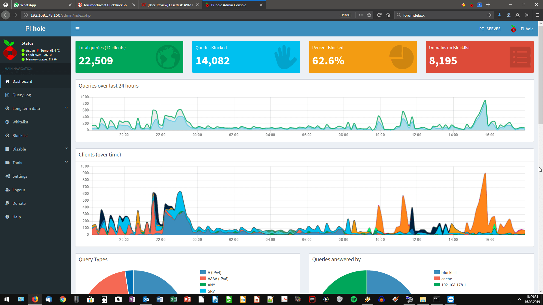Toggle A (IPv4) legend swatch
This screenshot has width=543, height=305.
coord(203,272)
